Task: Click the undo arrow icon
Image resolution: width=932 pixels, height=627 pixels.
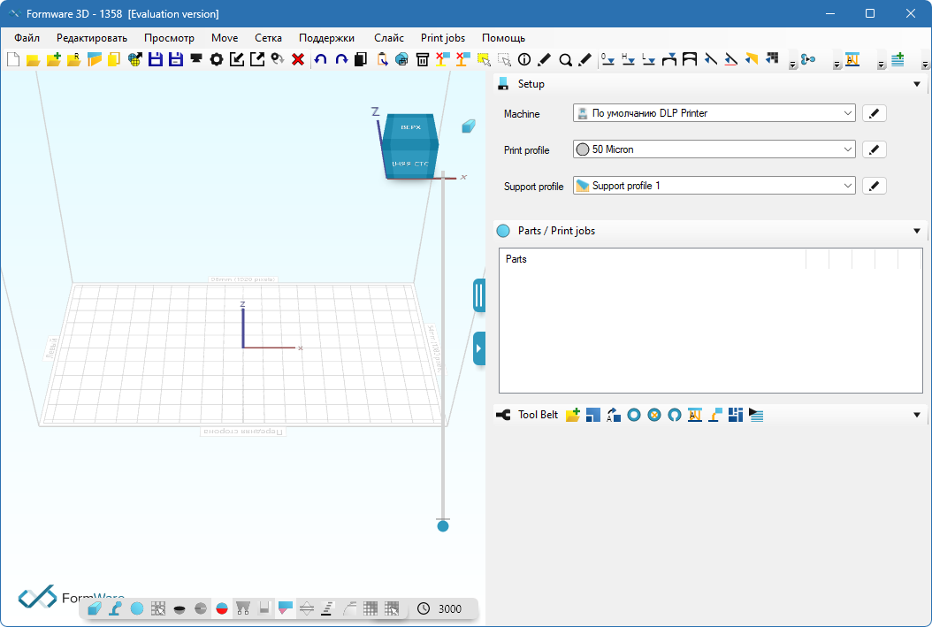Action: pyautogui.click(x=320, y=59)
